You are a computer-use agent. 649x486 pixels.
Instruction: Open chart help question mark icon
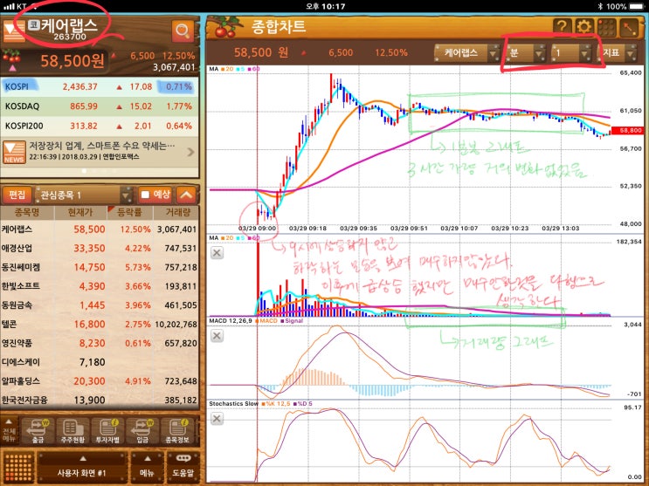tap(562, 27)
